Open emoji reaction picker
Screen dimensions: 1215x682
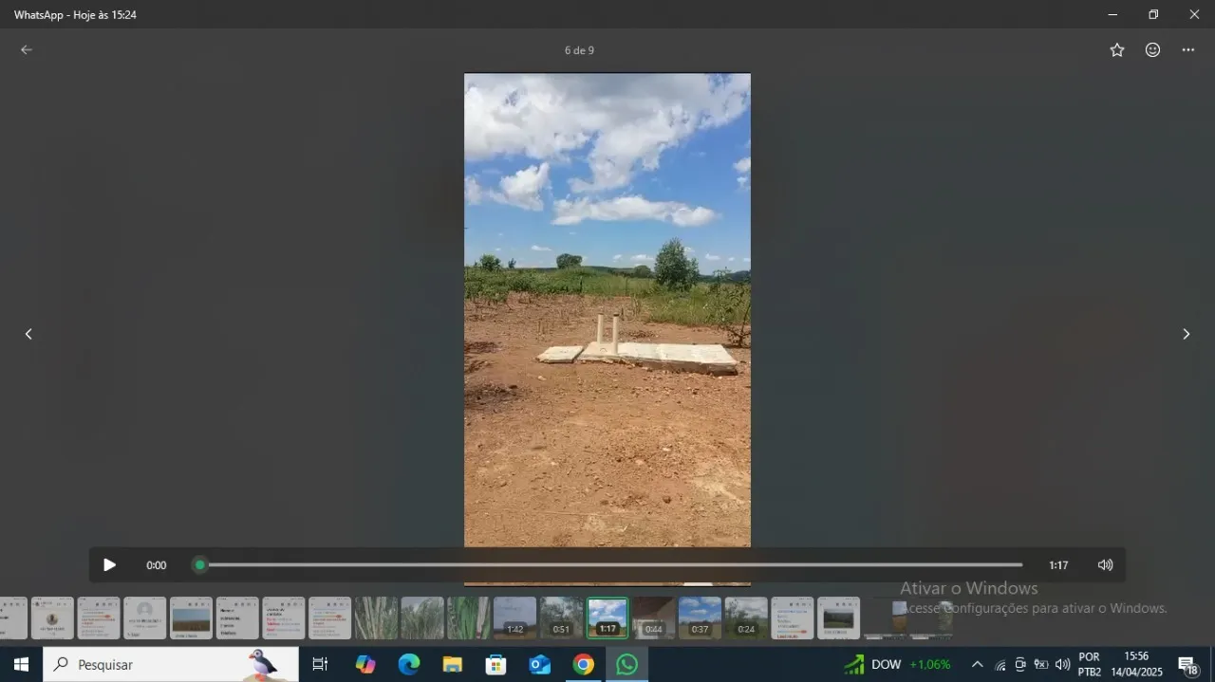tap(1152, 50)
